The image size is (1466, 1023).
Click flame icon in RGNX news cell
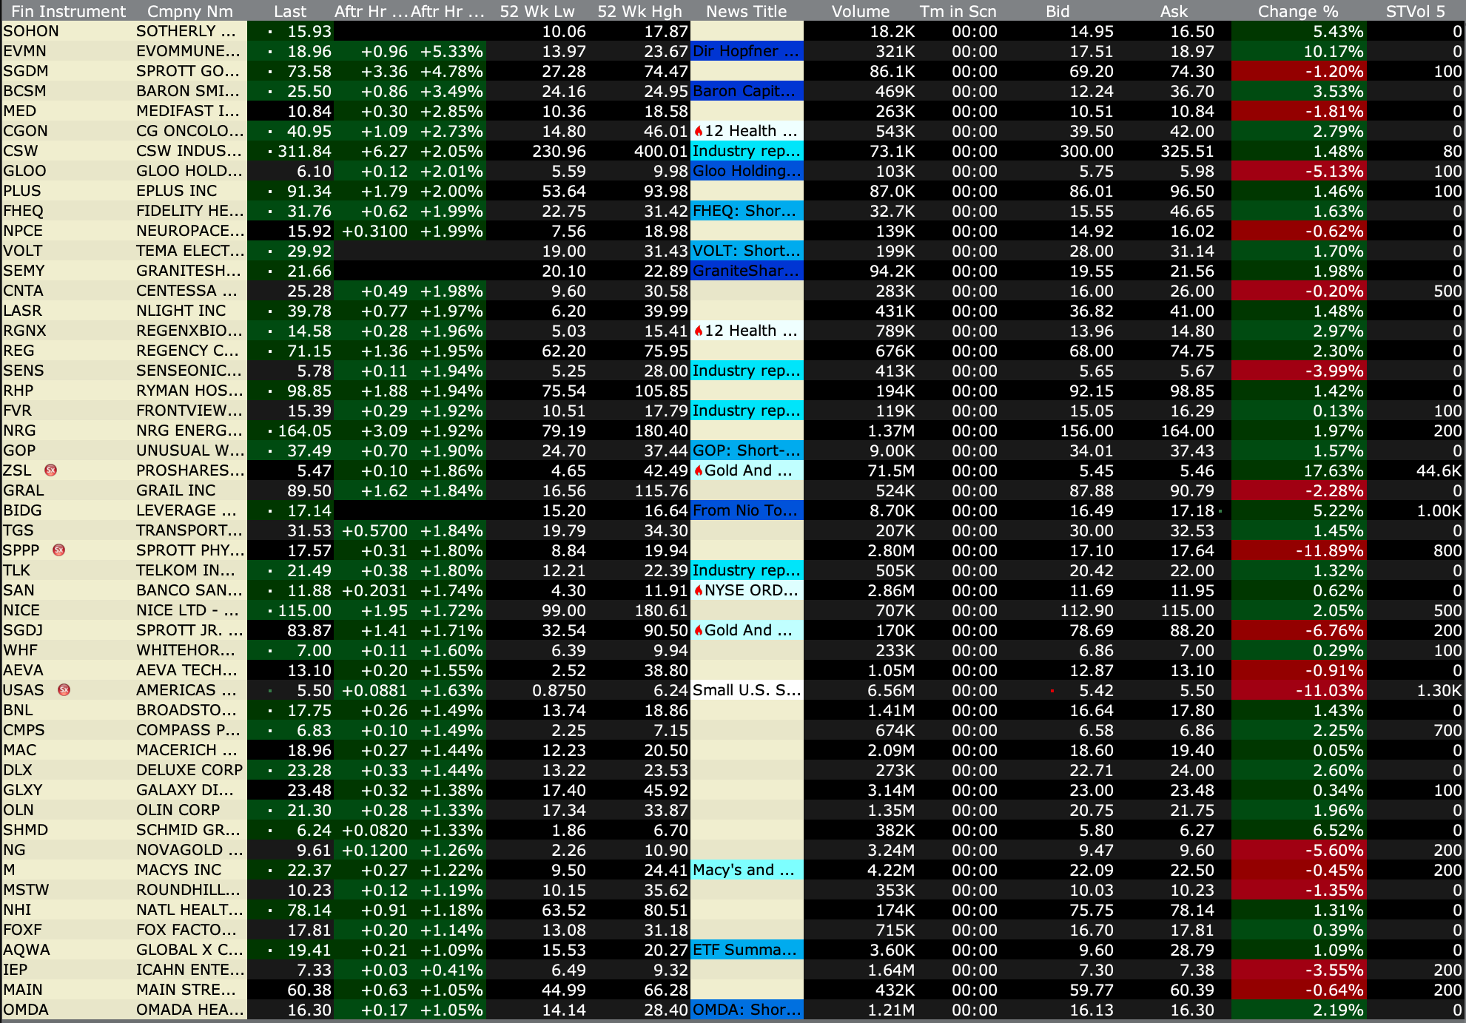click(698, 331)
